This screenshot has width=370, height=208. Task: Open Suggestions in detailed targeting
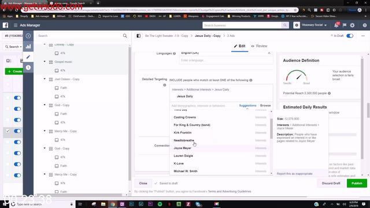(x=247, y=105)
